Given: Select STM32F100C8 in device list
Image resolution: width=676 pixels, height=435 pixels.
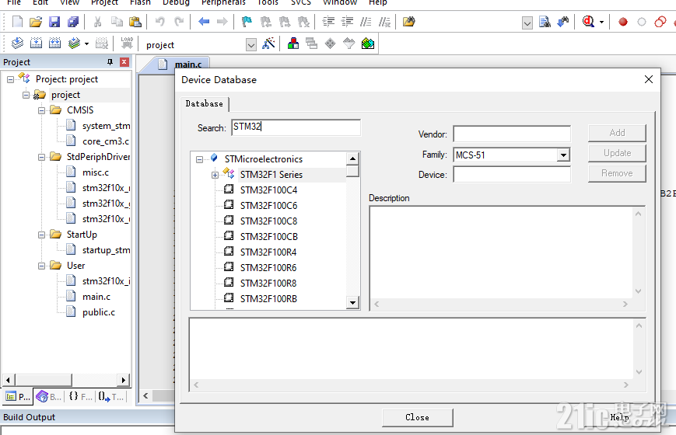Looking at the screenshot, I should [x=268, y=221].
